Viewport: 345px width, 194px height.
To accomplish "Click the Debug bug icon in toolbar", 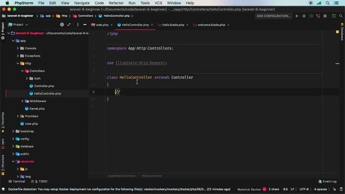I will [x=304, y=16].
